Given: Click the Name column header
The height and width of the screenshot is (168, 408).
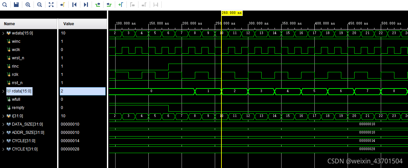Looking at the screenshot, I should [9, 24].
